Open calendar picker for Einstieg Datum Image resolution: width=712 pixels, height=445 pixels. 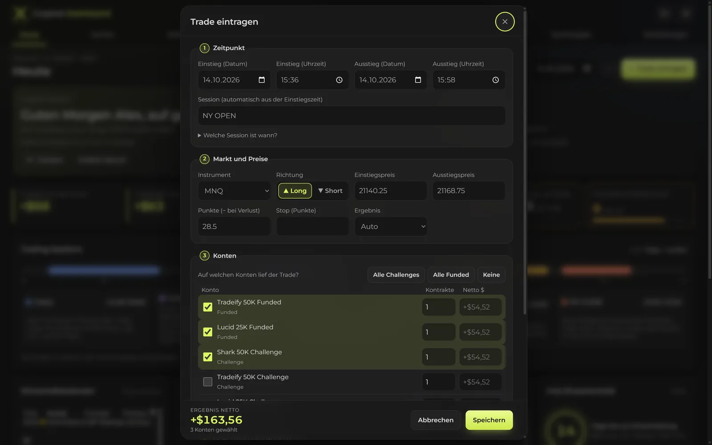pyautogui.click(x=262, y=80)
